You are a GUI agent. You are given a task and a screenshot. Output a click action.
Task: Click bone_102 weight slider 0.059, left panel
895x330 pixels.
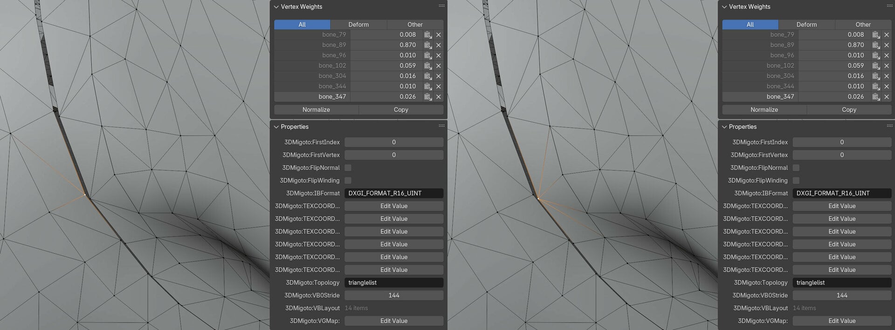point(386,66)
